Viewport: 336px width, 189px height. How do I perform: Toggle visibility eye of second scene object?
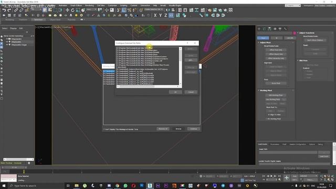(x=7, y=42)
